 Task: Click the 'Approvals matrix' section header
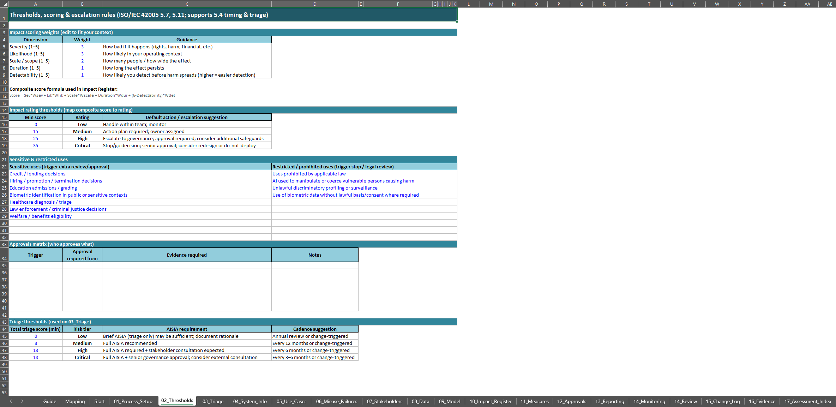coord(52,244)
